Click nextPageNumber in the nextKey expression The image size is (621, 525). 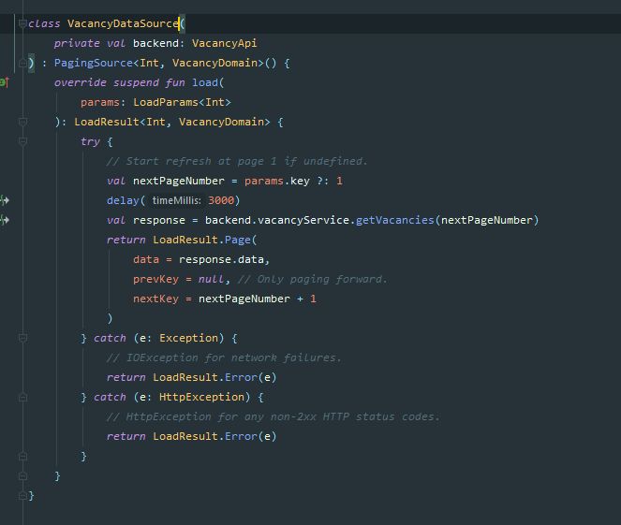click(x=244, y=299)
